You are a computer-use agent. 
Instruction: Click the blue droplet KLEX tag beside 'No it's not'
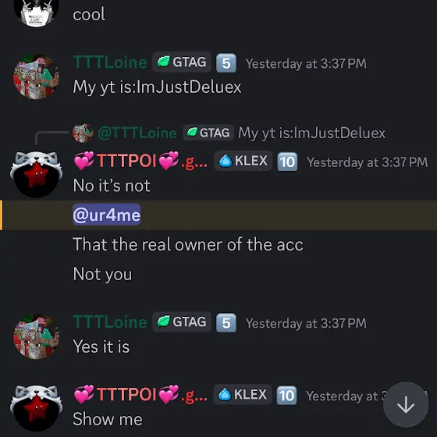pyautogui.click(x=243, y=161)
